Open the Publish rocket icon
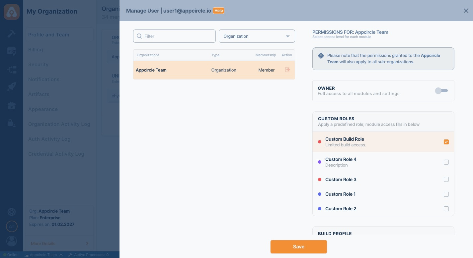Screen dimensions: 473x258 (x=12, y=87)
